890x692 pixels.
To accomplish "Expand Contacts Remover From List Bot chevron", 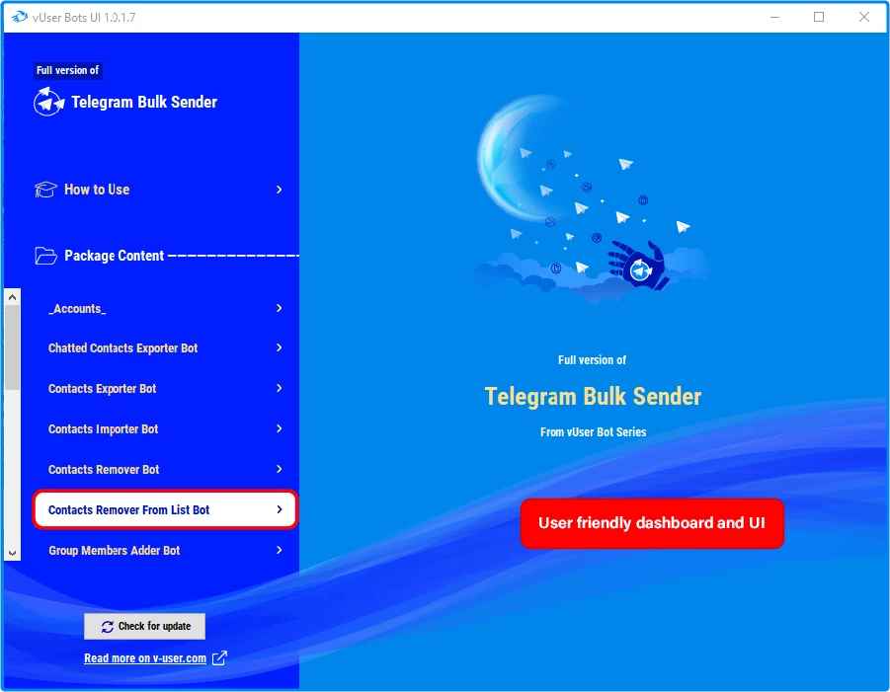I will [x=279, y=509].
